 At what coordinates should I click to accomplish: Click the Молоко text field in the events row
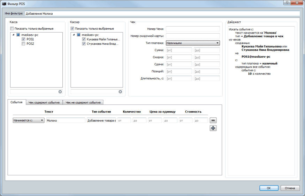coord(65,120)
